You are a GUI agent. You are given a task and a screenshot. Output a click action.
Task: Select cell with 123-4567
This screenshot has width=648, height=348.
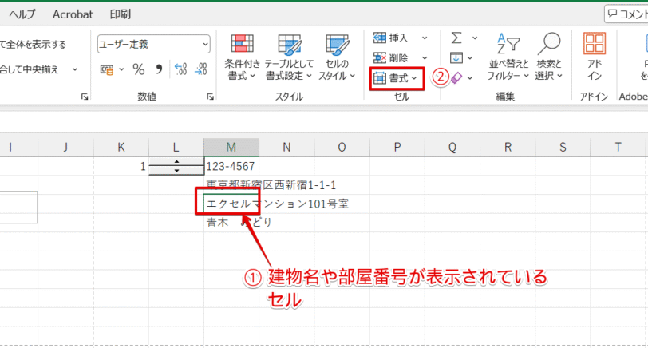pyautogui.click(x=231, y=166)
